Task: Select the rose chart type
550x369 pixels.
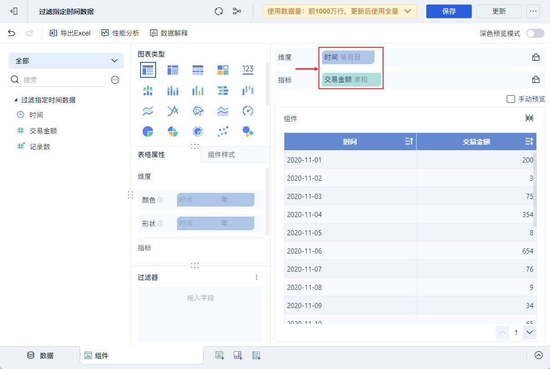Action: click(173, 131)
